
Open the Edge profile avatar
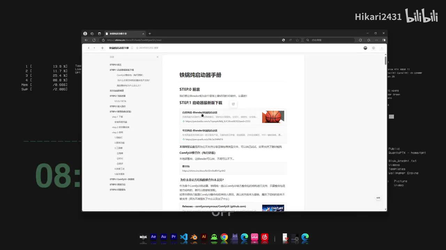click(x=85, y=34)
